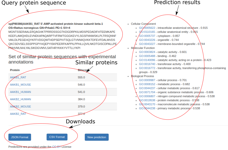Open the GO:0005488 binding term

(147, 56)
